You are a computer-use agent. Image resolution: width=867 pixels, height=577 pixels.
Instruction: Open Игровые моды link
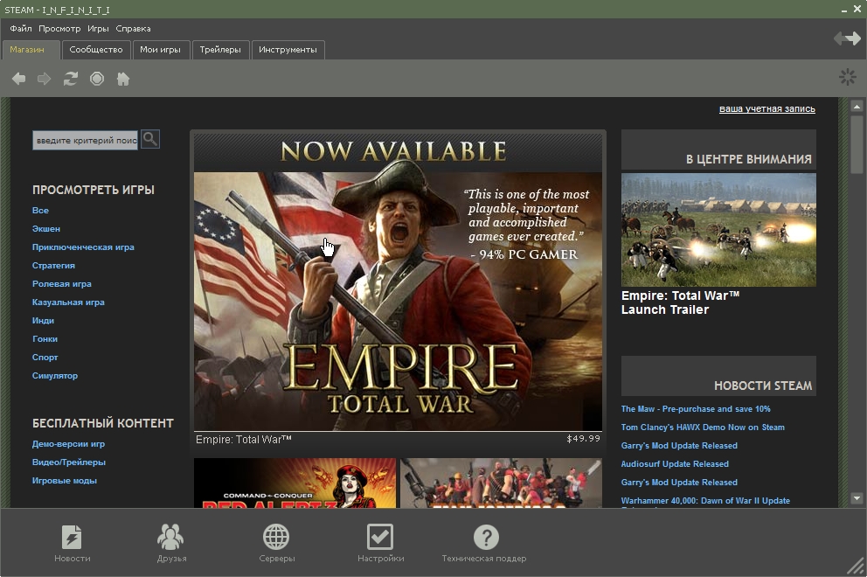64,480
